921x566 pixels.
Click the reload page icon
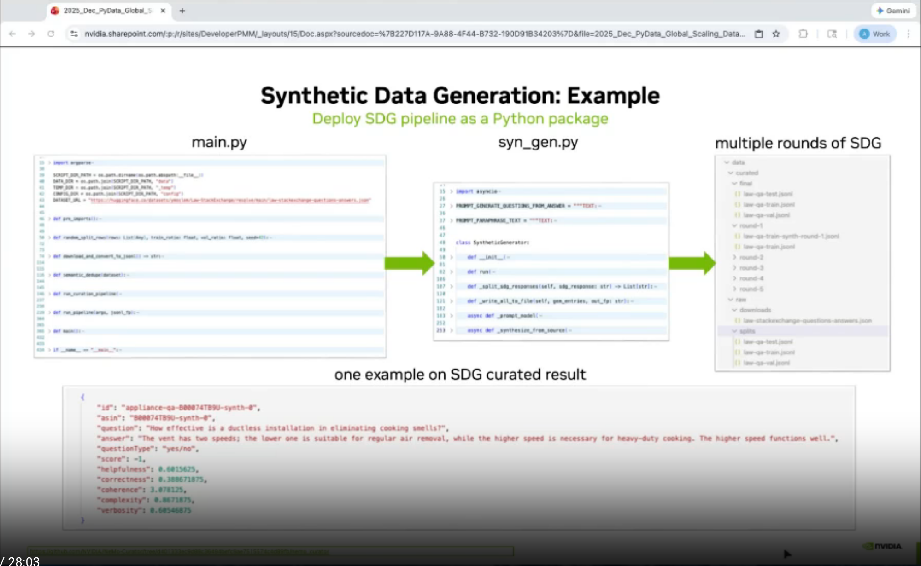[51, 34]
